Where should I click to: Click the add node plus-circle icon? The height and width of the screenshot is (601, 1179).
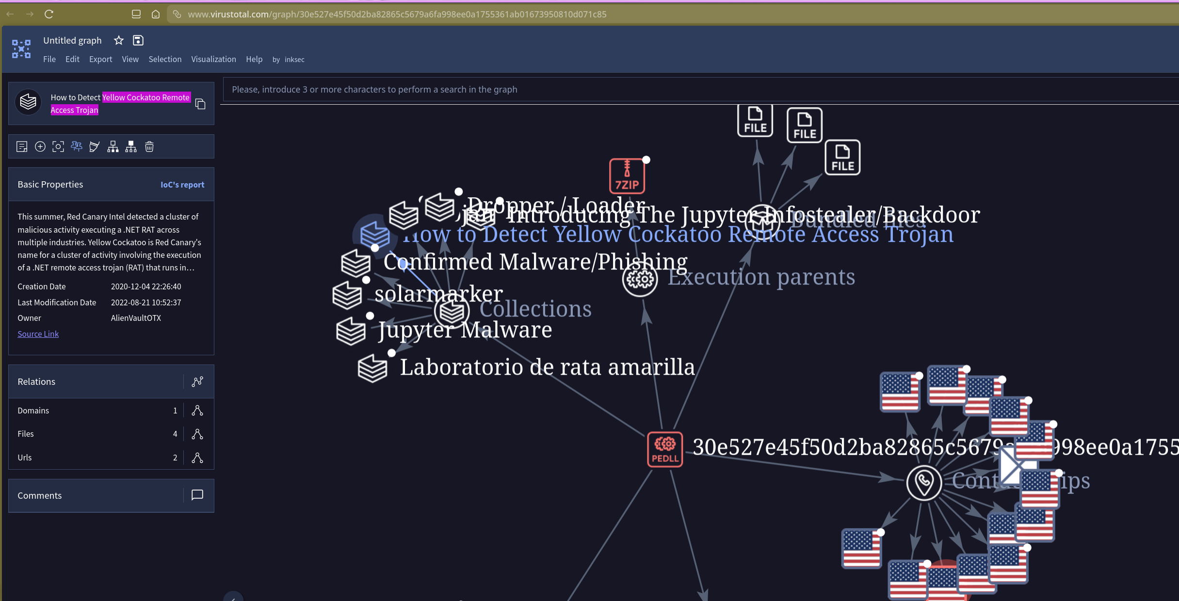tap(40, 147)
